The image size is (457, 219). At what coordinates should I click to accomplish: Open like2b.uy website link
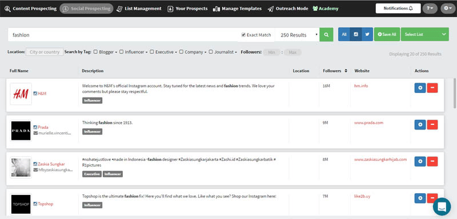pyautogui.click(x=362, y=196)
